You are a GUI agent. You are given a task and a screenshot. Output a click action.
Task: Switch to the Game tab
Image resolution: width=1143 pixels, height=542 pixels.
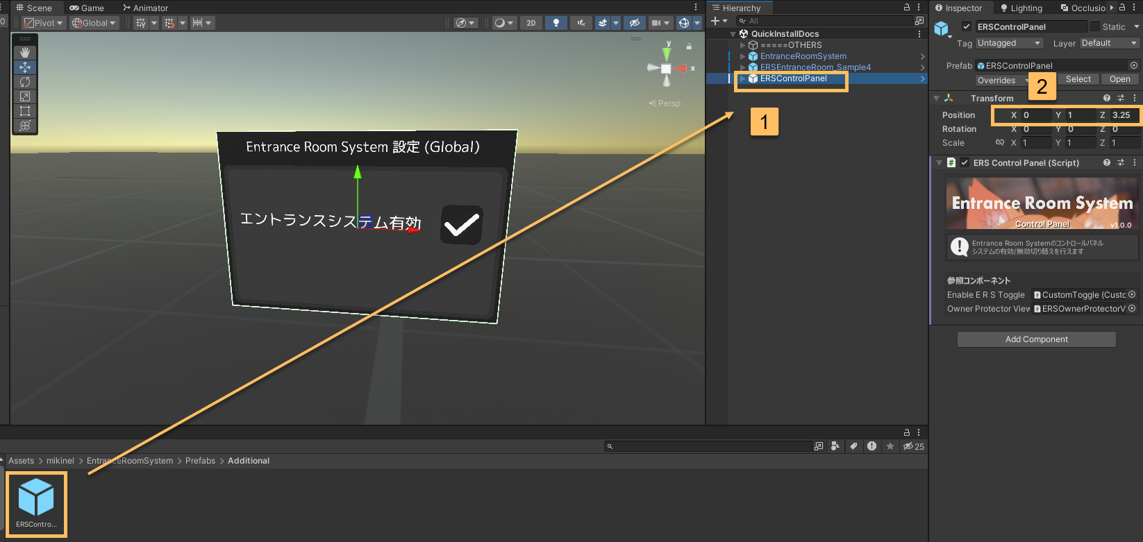[x=87, y=8]
